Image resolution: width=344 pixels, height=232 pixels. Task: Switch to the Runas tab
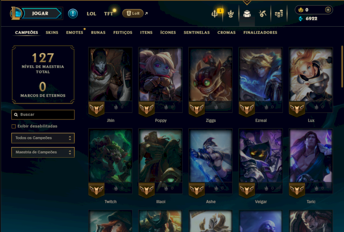coord(98,33)
